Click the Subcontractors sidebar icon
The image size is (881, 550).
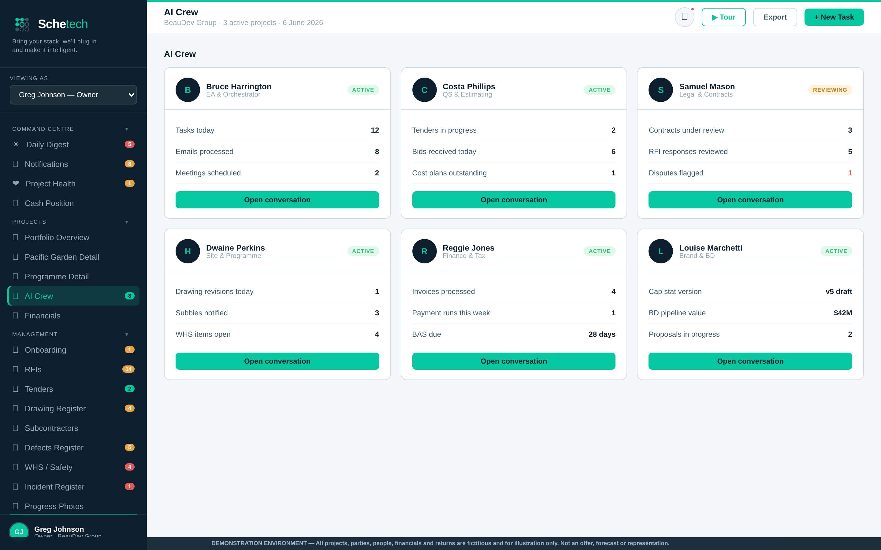pos(15,428)
